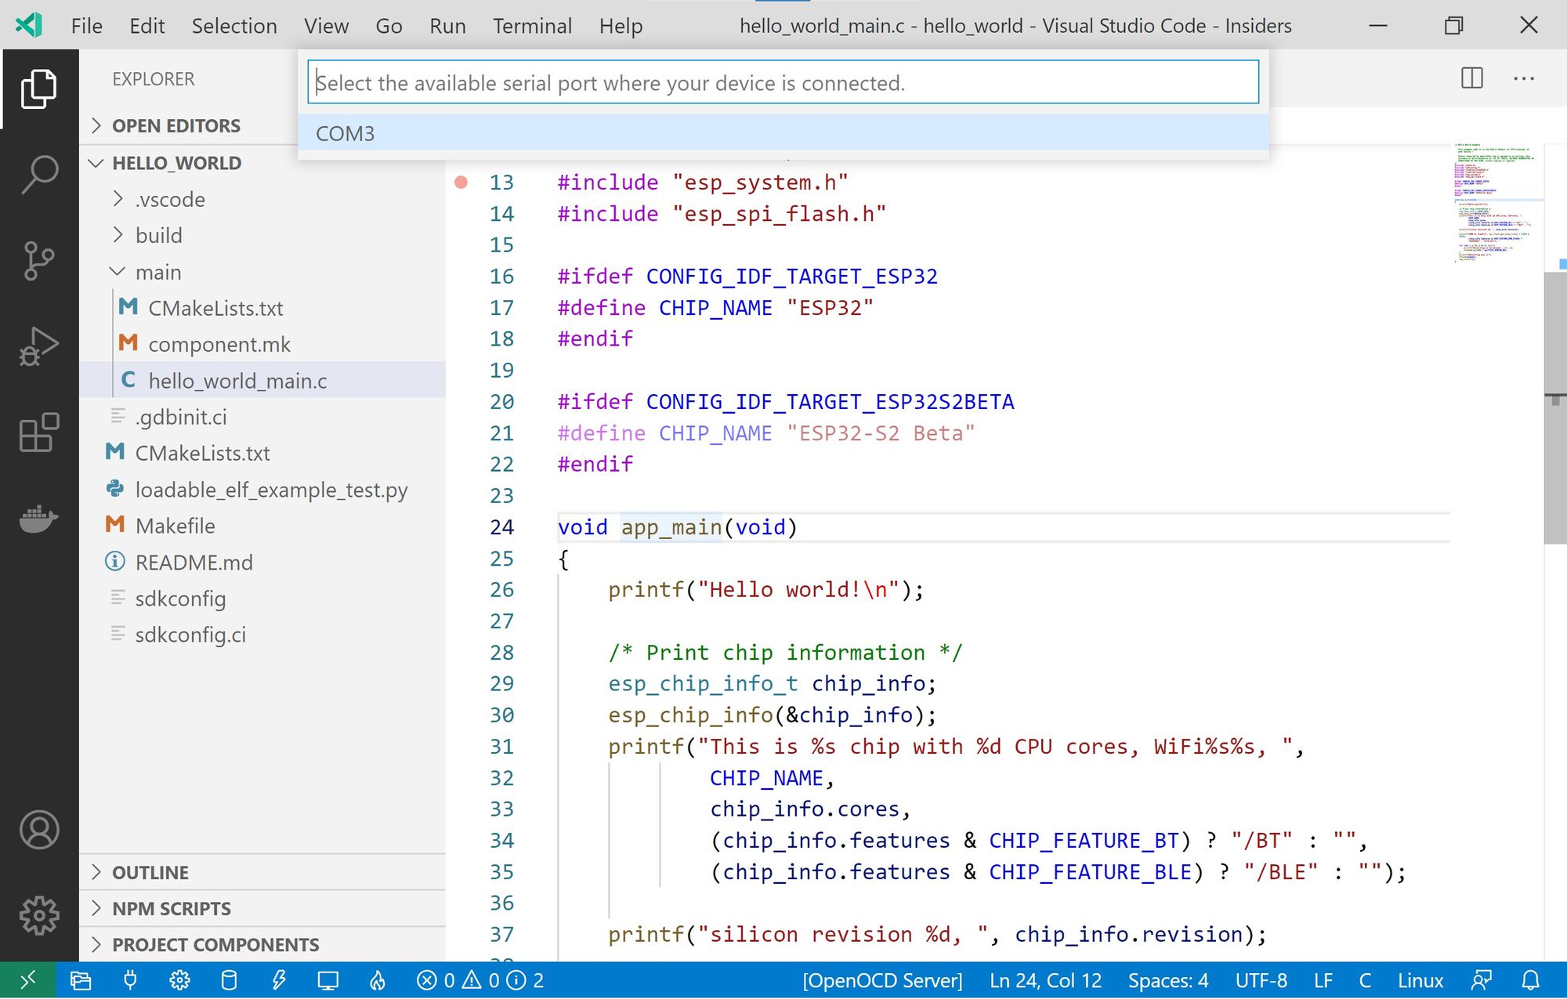The width and height of the screenshot is (1567, 999).
Task: Open the Edit menu
Action: pyautogui.click(x=147, y=26)
